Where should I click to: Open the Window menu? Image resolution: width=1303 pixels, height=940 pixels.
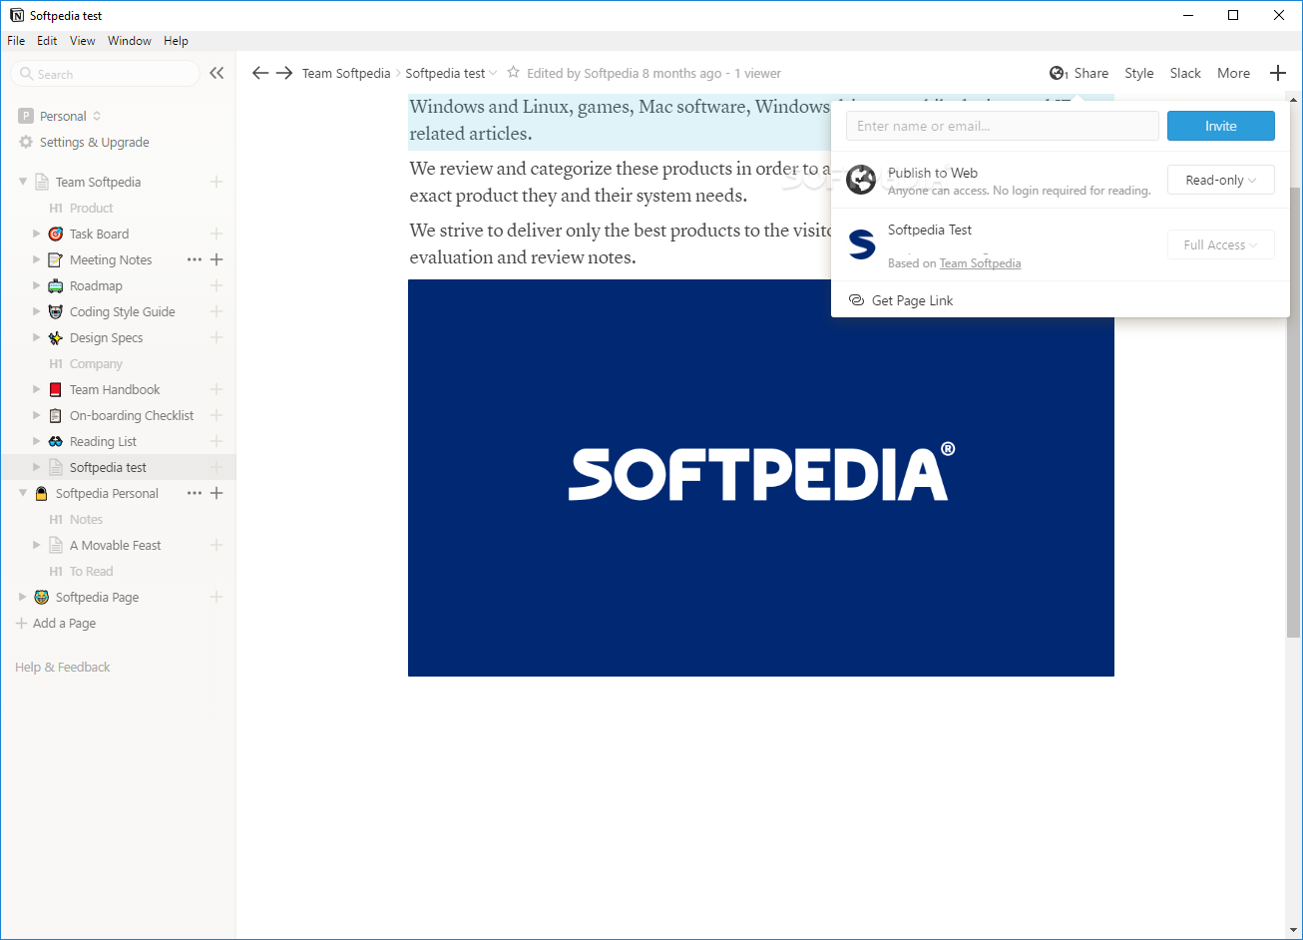point(130,41)
